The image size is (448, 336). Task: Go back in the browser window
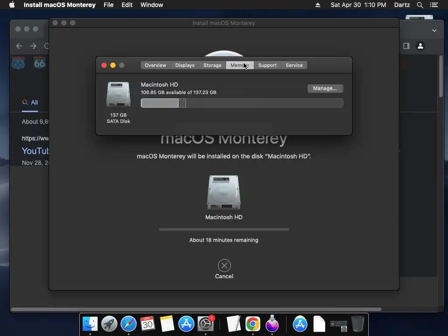pos(19,46)
